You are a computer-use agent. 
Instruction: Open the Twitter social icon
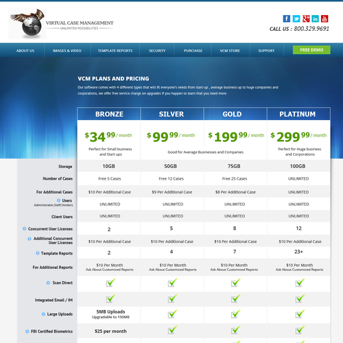point(296,19)
